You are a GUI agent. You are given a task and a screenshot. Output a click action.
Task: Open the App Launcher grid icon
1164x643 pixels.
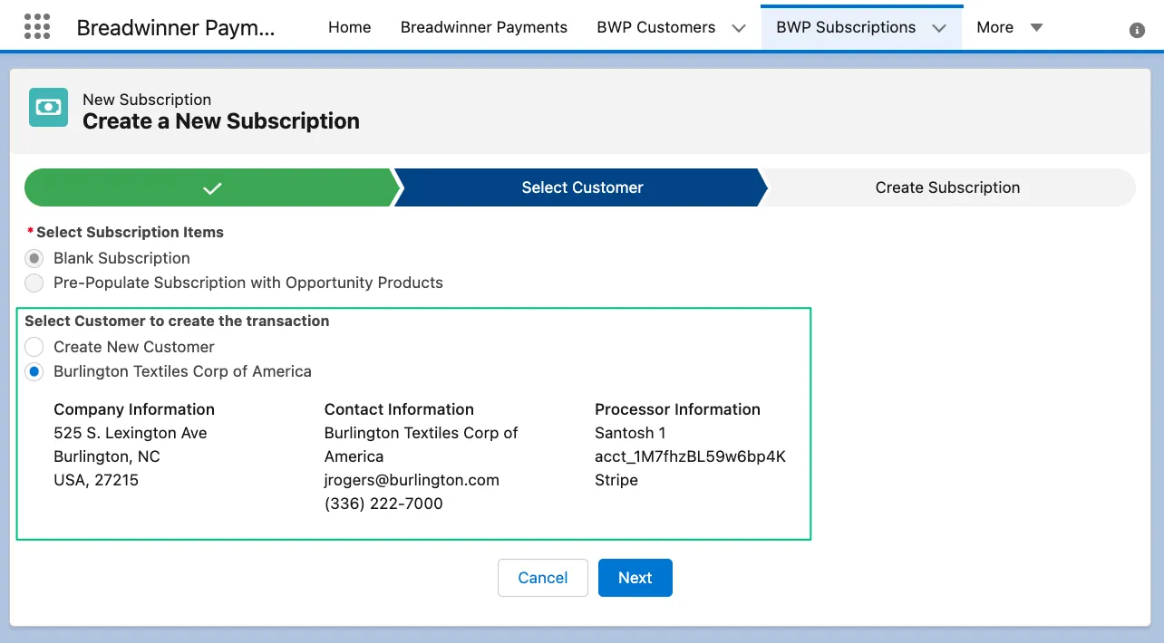37,27
